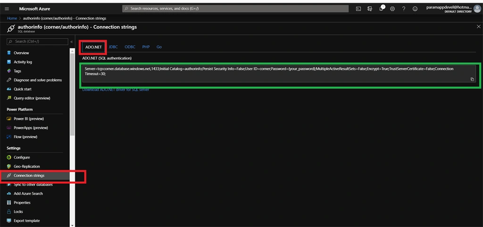Screen dimensions: 483x227
Task: Click the breadcrumb authorinfo Connection strings text
Action: click(x=64, y=18)
